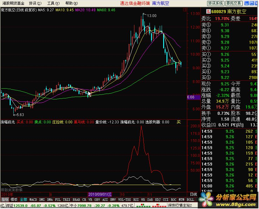Click the MA10: 9.45 legend text
Screen dimensions: 259x209
[64, 10]
